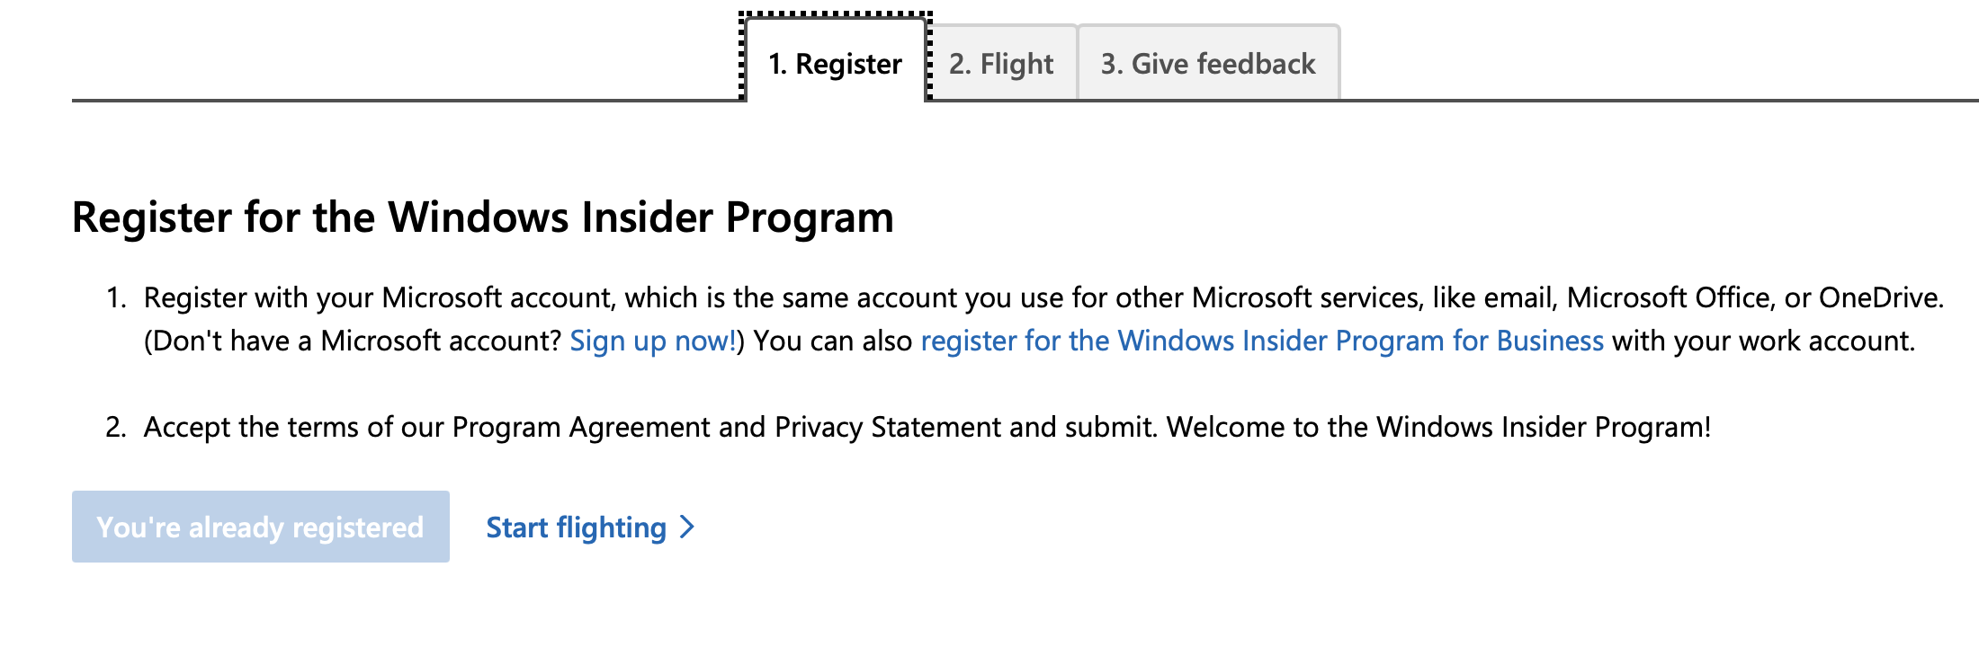
Task: Click the sentence Welcome to the Windows Insider Program!
Action: (1438, 428)
